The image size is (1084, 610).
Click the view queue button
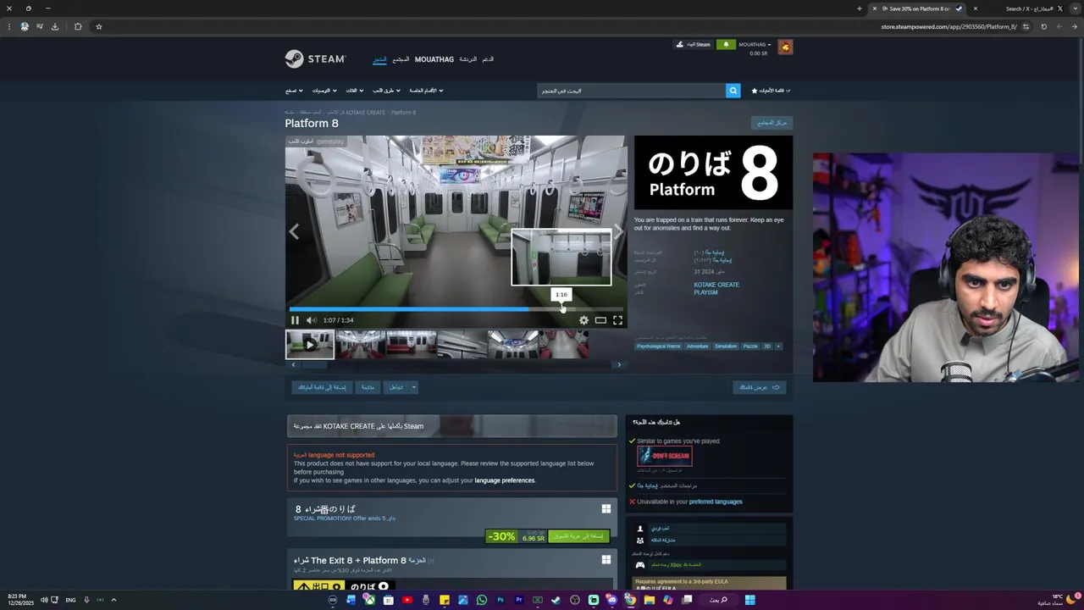pyautogui.click(x=759, y=387)
